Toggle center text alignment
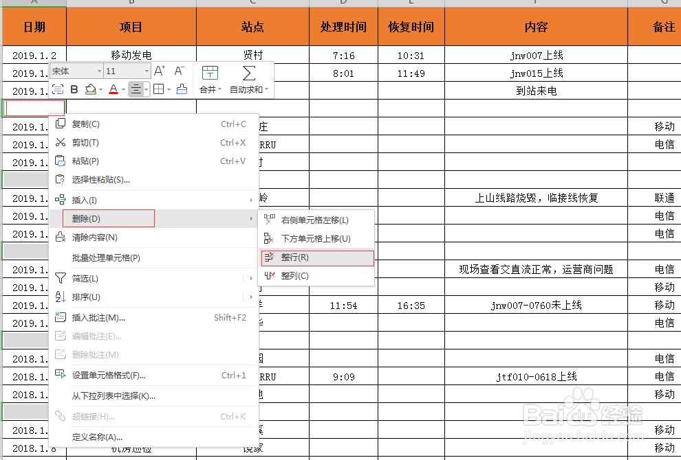 click(x=136, y=89)
